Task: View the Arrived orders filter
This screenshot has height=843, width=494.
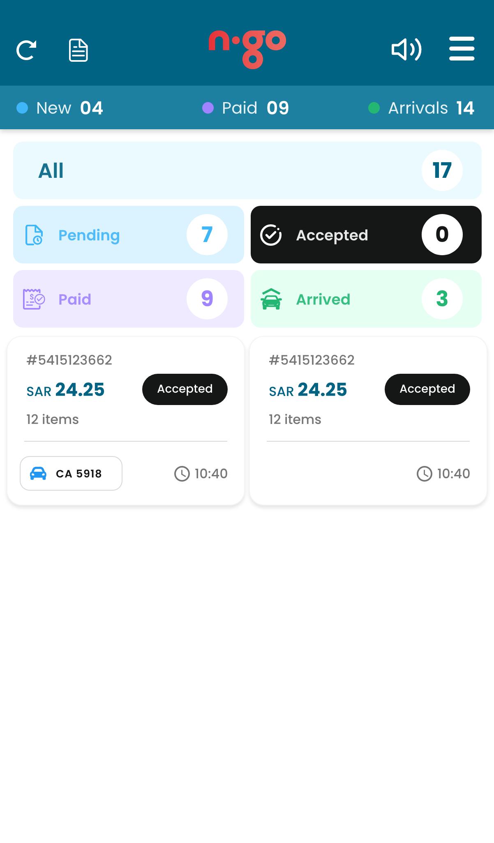Action: pyautogui.click(x=366, y=299)
